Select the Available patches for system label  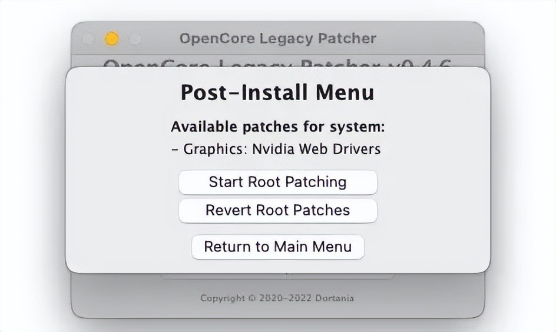(277, 127)
